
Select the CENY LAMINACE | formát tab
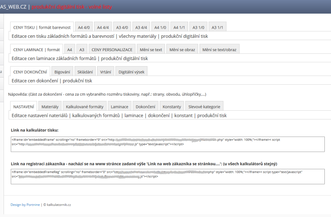37,50
